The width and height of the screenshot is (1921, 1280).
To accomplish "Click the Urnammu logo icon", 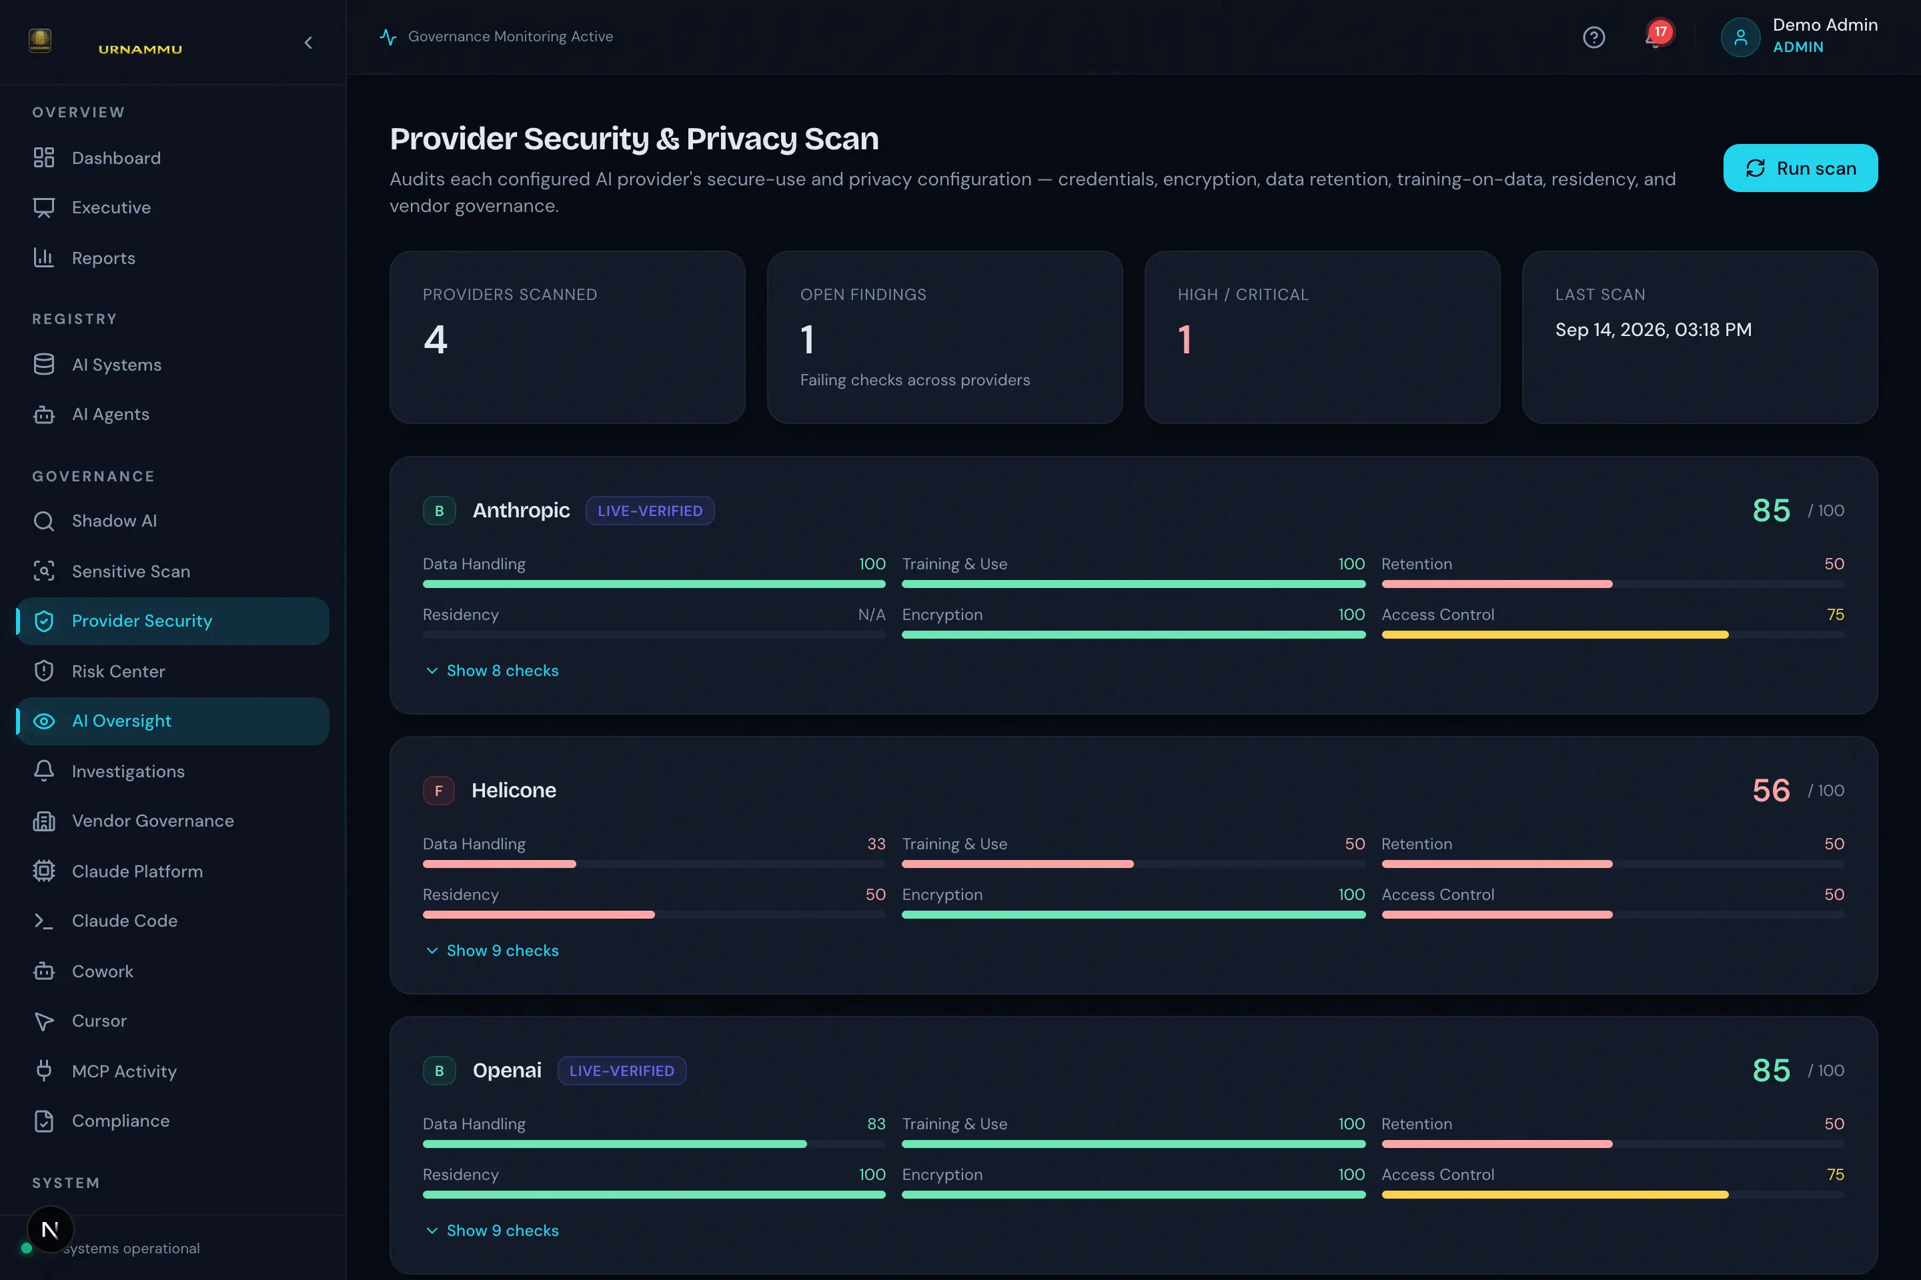I will click(x=40, y=39).
